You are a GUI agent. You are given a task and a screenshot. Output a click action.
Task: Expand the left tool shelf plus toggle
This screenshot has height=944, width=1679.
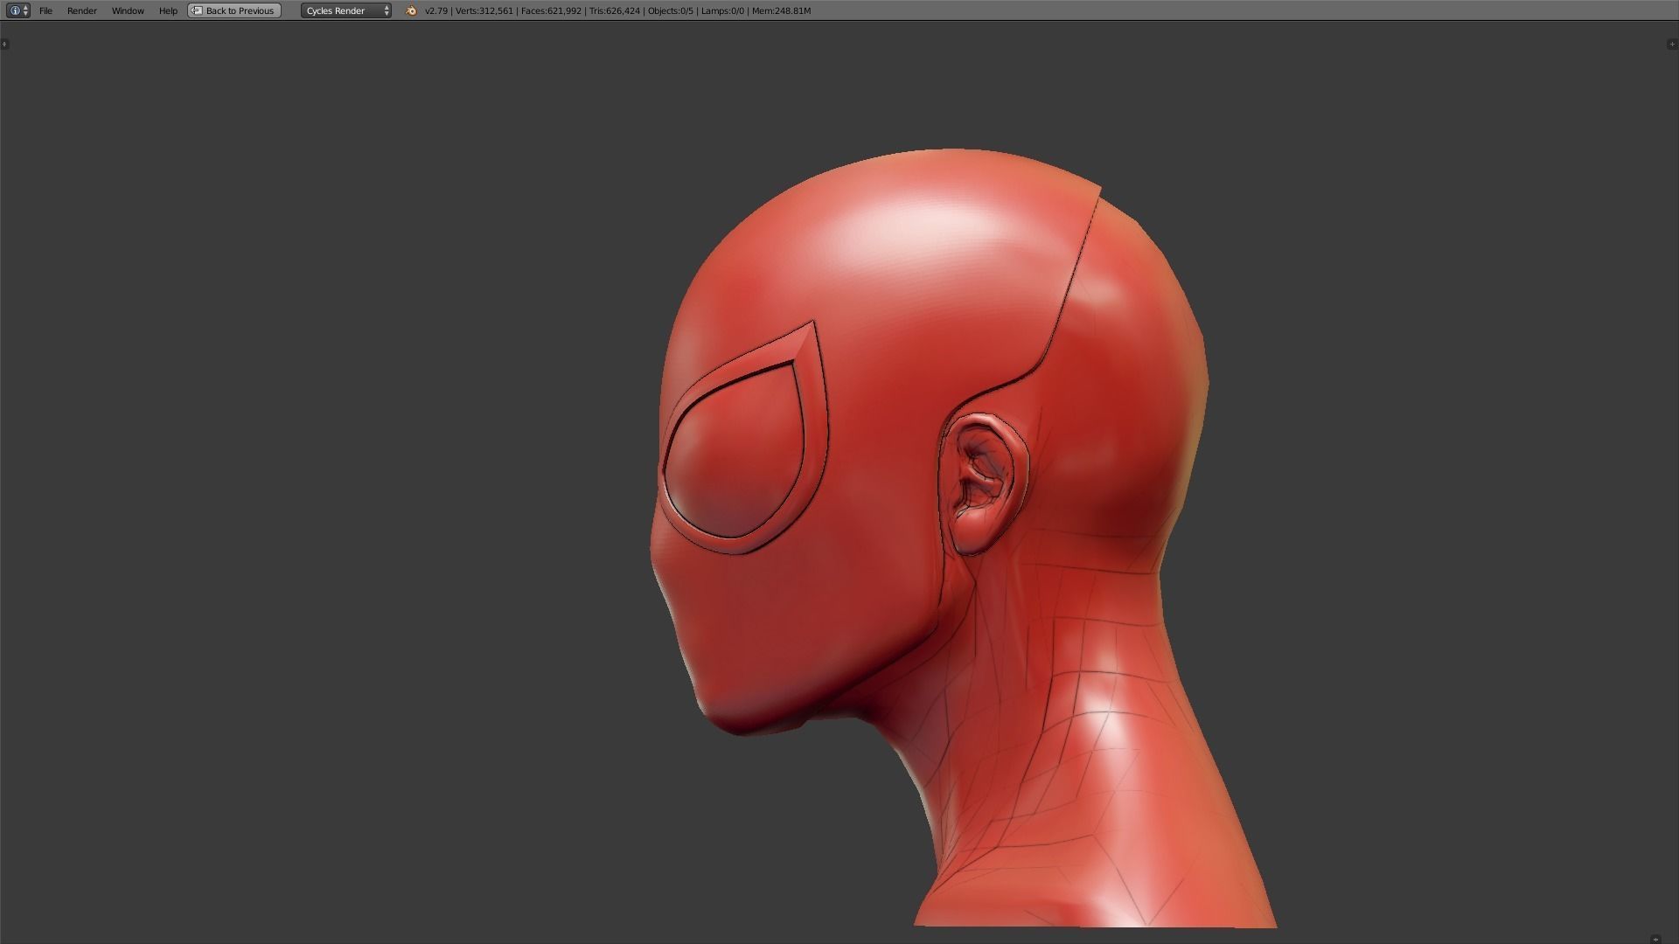[4, 44]
